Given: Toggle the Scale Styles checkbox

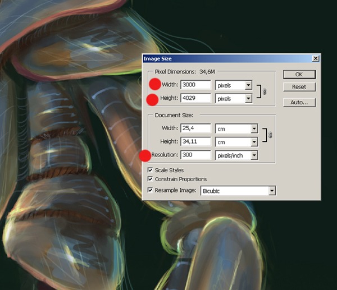Looking at the screenshot, I should click(150, 170).
